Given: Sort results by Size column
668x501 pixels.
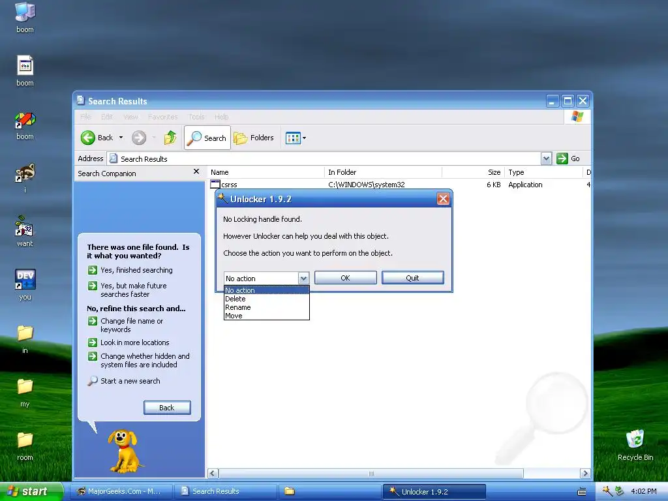Looking at the screenshot, I should click(474, 172).
